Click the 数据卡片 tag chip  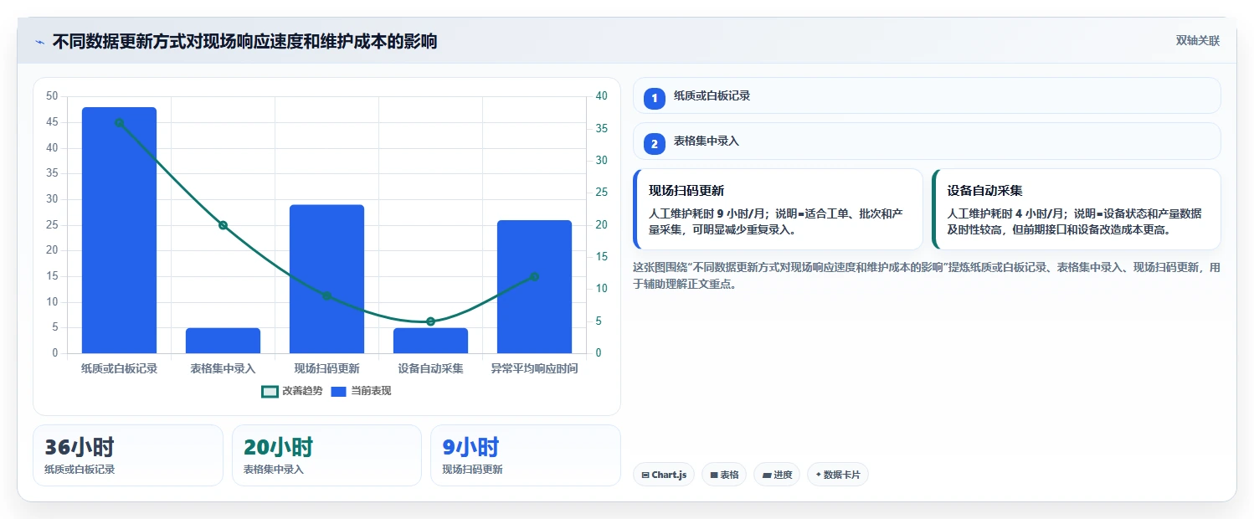(x=838, y=475)
